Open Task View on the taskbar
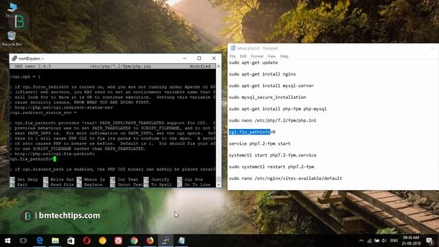Screen dimensions: 439x247 click(x=23, y=241)
